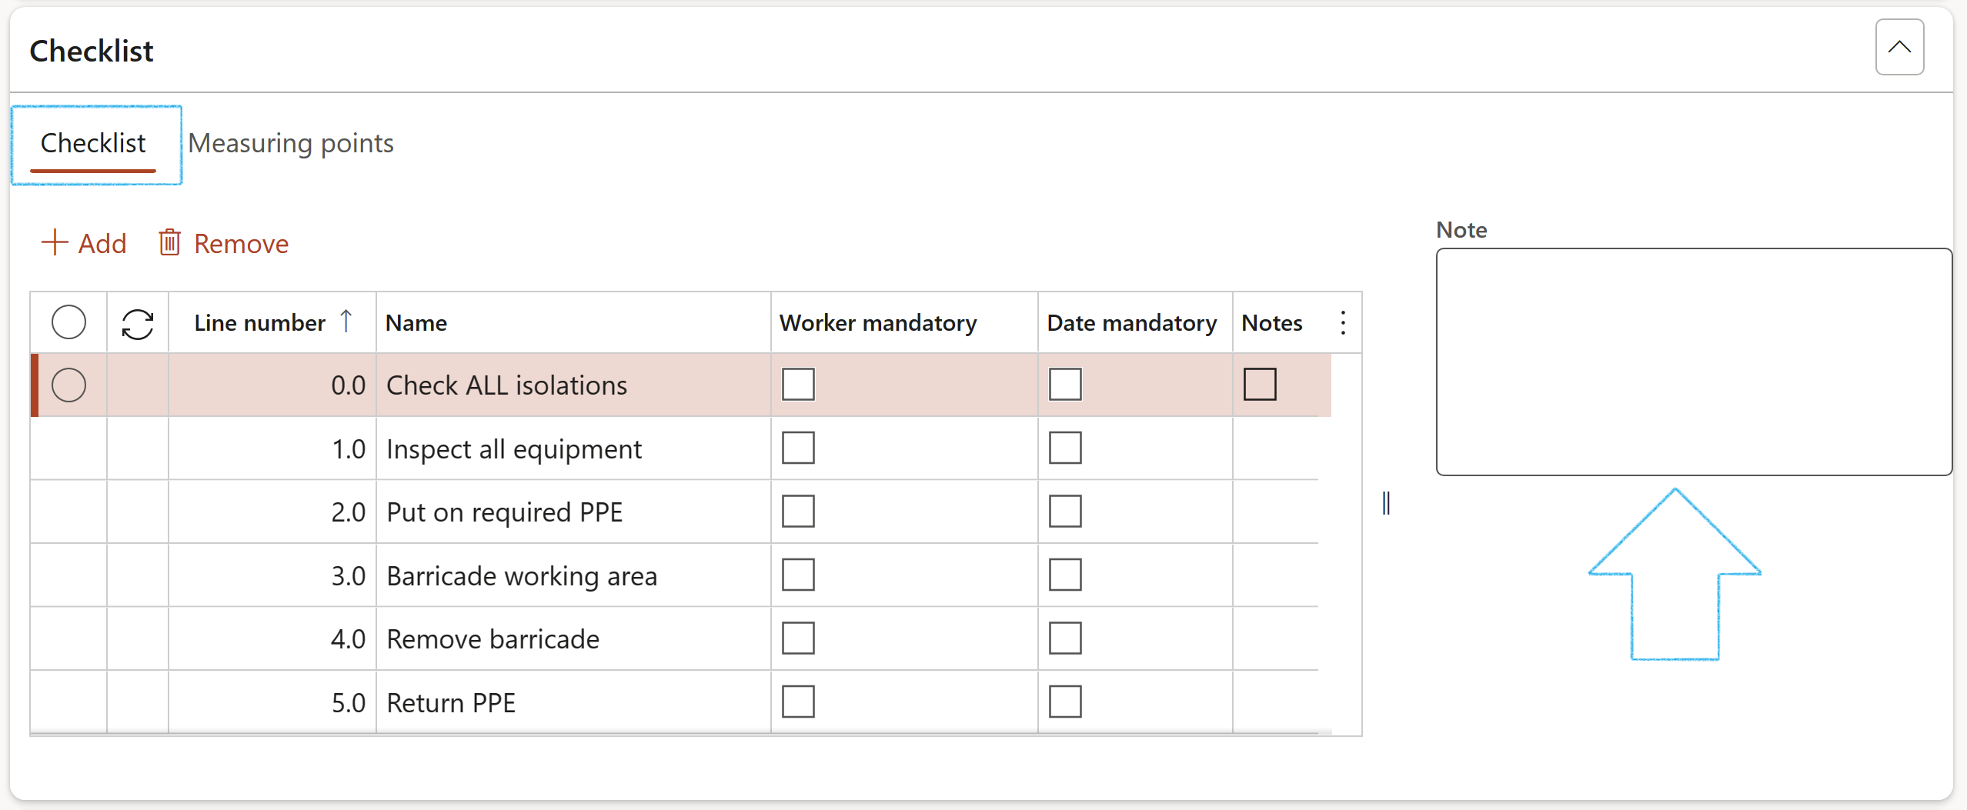Click line number 3.0 cell
The image size is (1967, 810).
pyautogui.click(x=272, y=575)
